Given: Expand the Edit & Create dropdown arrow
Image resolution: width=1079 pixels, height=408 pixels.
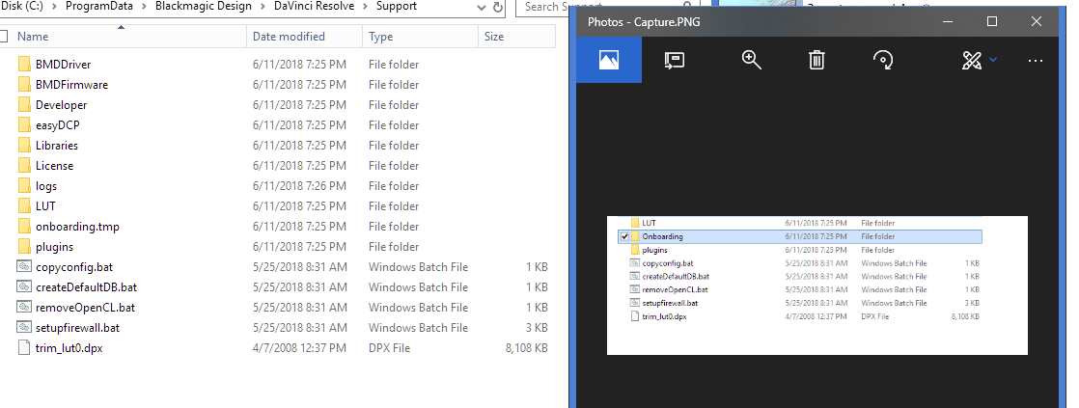Looking at the screenshot, I should [x=993, y=60].
